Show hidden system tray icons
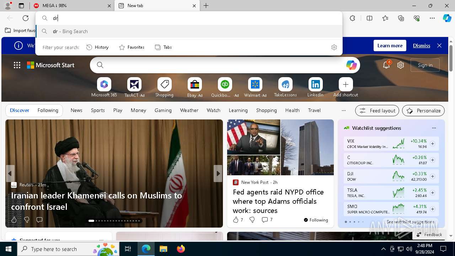The width and height of the screenshot is (455, 256). point(383,249)
